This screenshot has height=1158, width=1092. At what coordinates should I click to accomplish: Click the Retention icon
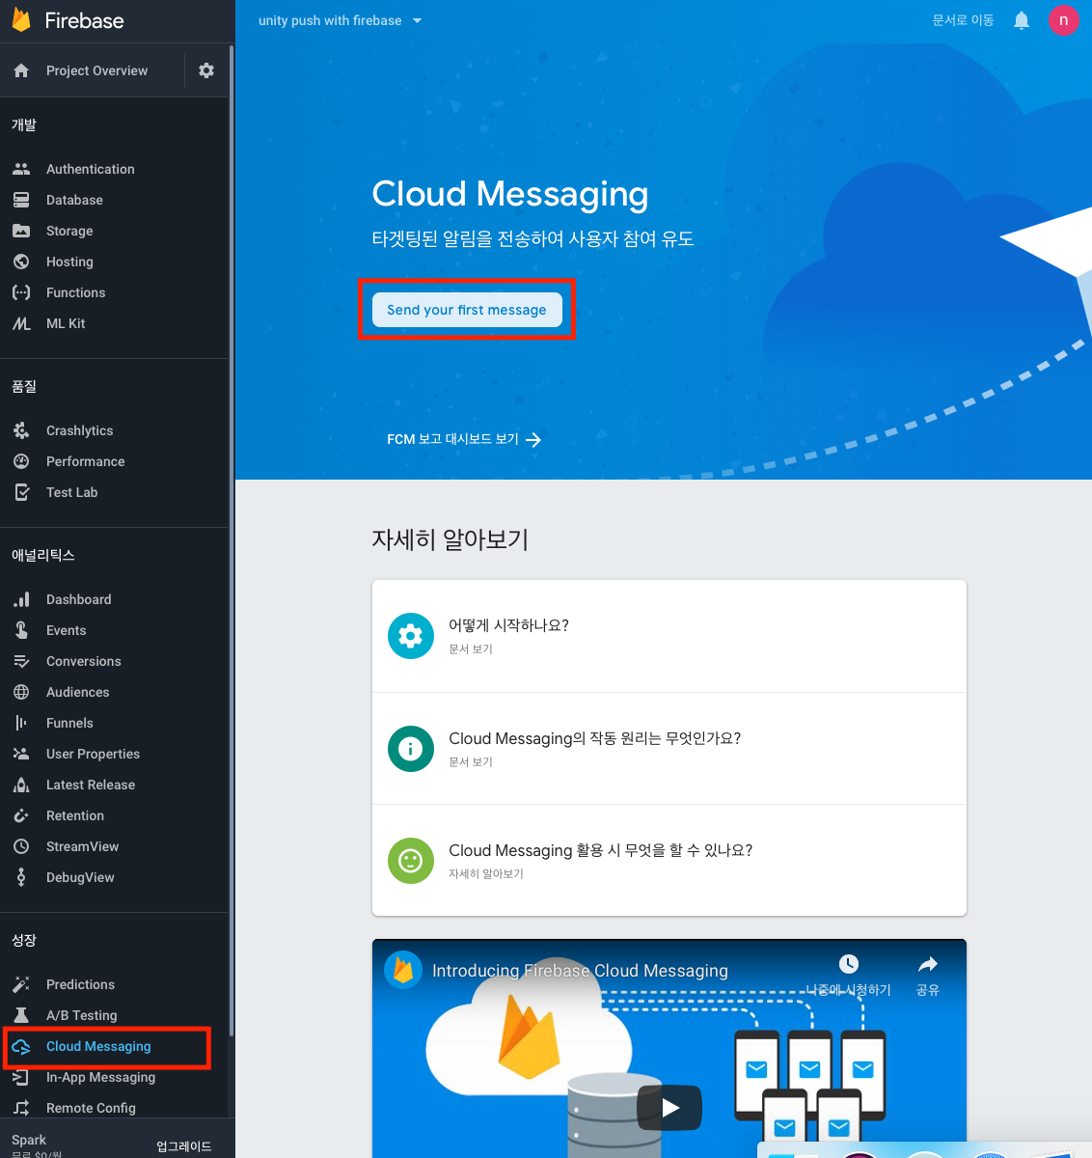pos(21,815)
